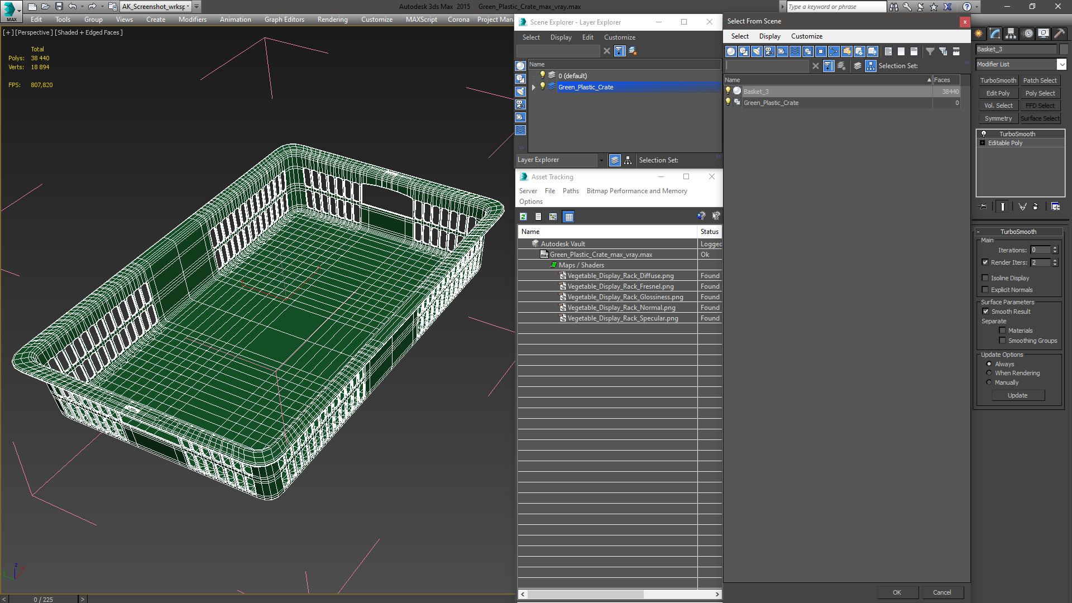
Task: Toggle cameras filter in Layer Explorer sidebar
Action: pyautogui.click(x=520, y=104)
